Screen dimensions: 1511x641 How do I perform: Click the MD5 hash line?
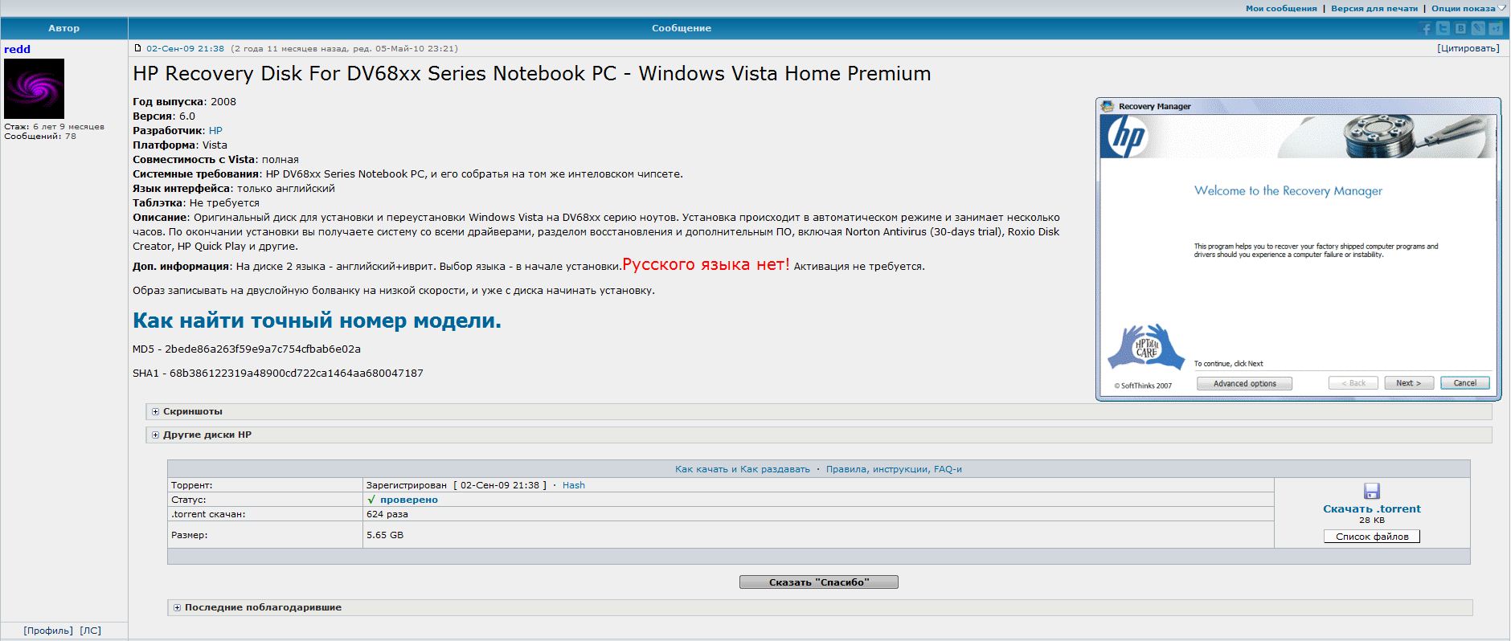247,349
